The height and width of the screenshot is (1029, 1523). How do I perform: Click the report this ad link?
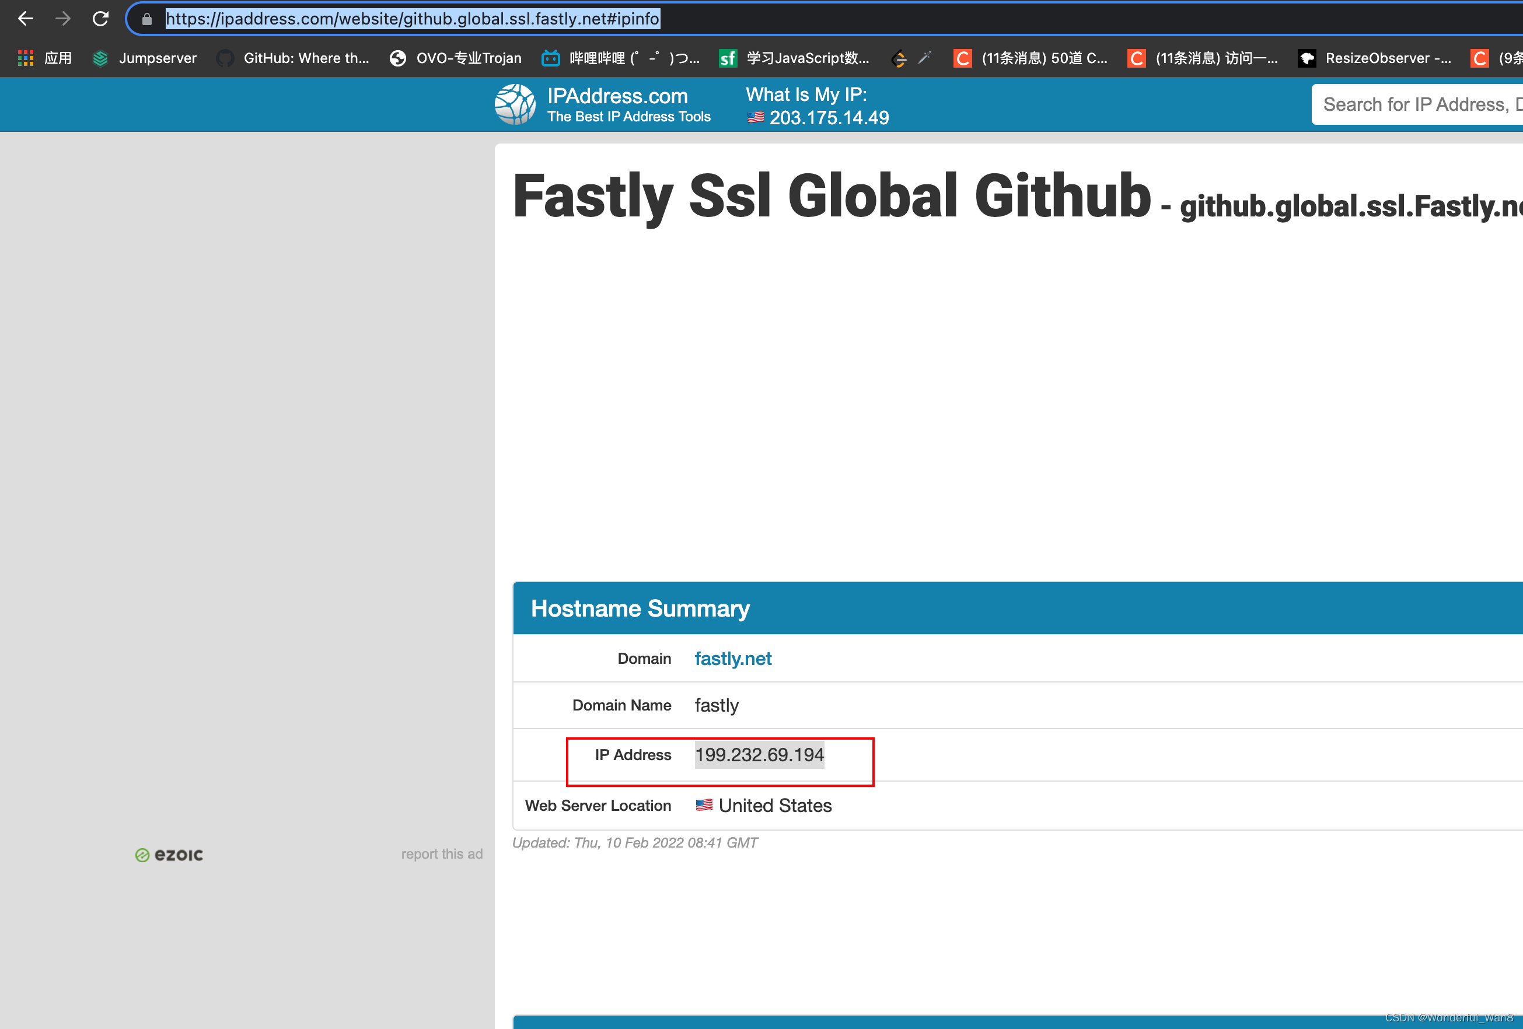(442, 854)
